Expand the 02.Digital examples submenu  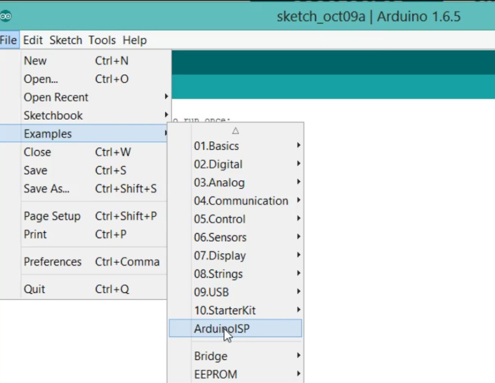point(218,164)
